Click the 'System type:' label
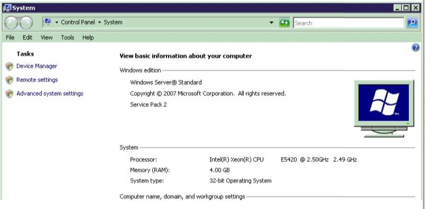 [x=147, y=181]
